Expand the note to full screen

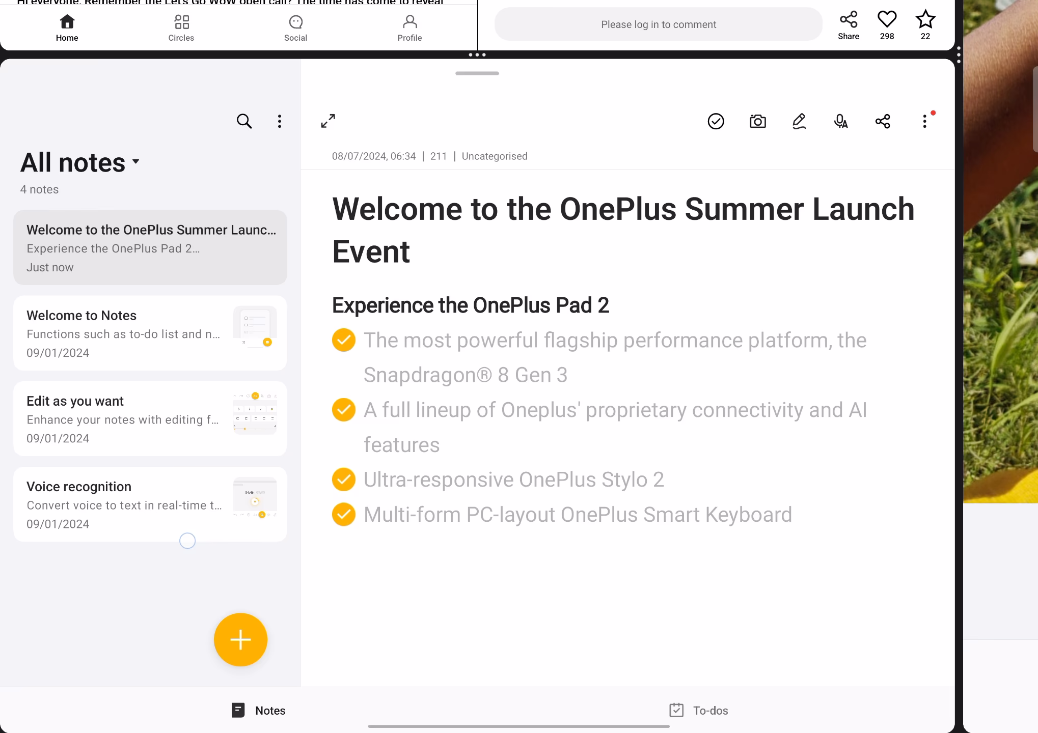(x=328, y=121)
